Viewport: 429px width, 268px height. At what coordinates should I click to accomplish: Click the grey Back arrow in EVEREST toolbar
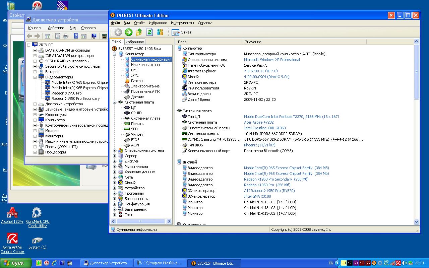[118, 32]
